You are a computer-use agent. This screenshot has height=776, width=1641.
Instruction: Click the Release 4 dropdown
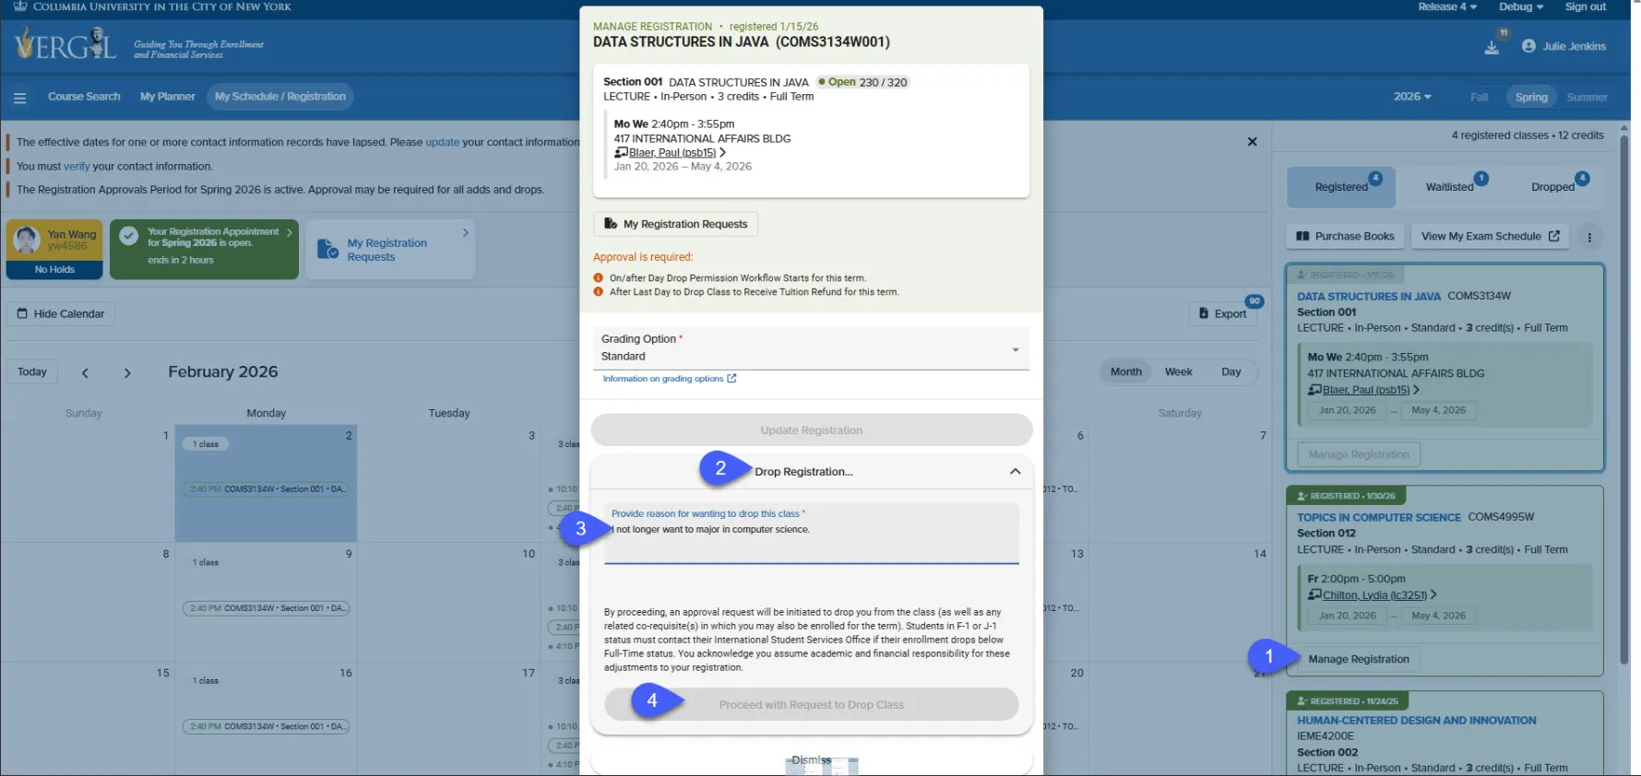(x=1446, y=6)
